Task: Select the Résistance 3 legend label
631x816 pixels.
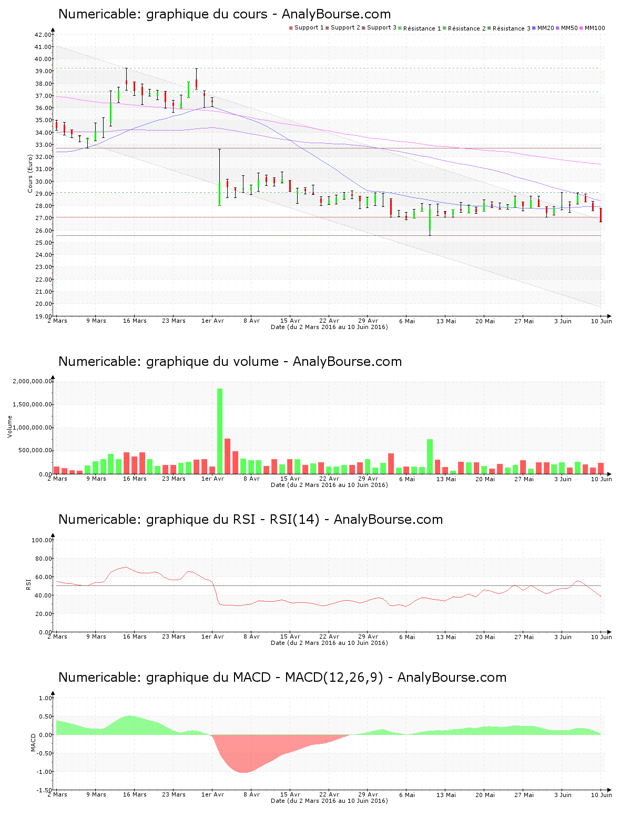Action: pos(512,28)
